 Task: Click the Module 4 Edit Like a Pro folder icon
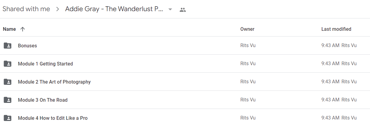(x=8, y=118)
